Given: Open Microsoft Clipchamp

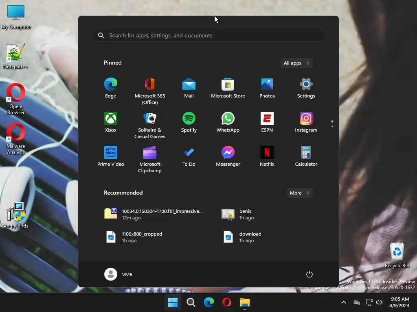Looking at the screenshot, I should pyautogui.click(x=150, y=159).
